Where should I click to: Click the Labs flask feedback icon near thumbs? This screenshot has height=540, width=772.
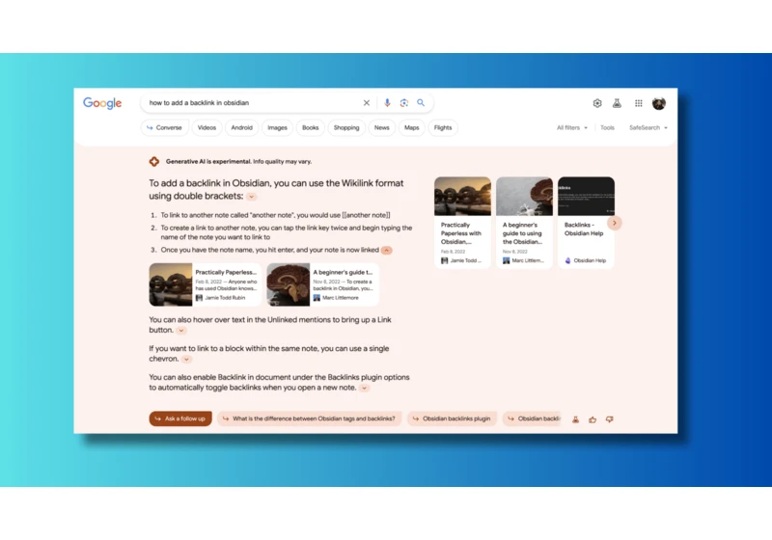pyautogui.click(x=575, y=419)
